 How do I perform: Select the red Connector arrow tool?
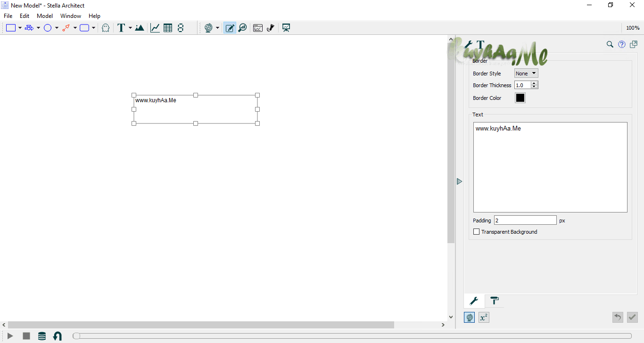[x=66, y=28]
